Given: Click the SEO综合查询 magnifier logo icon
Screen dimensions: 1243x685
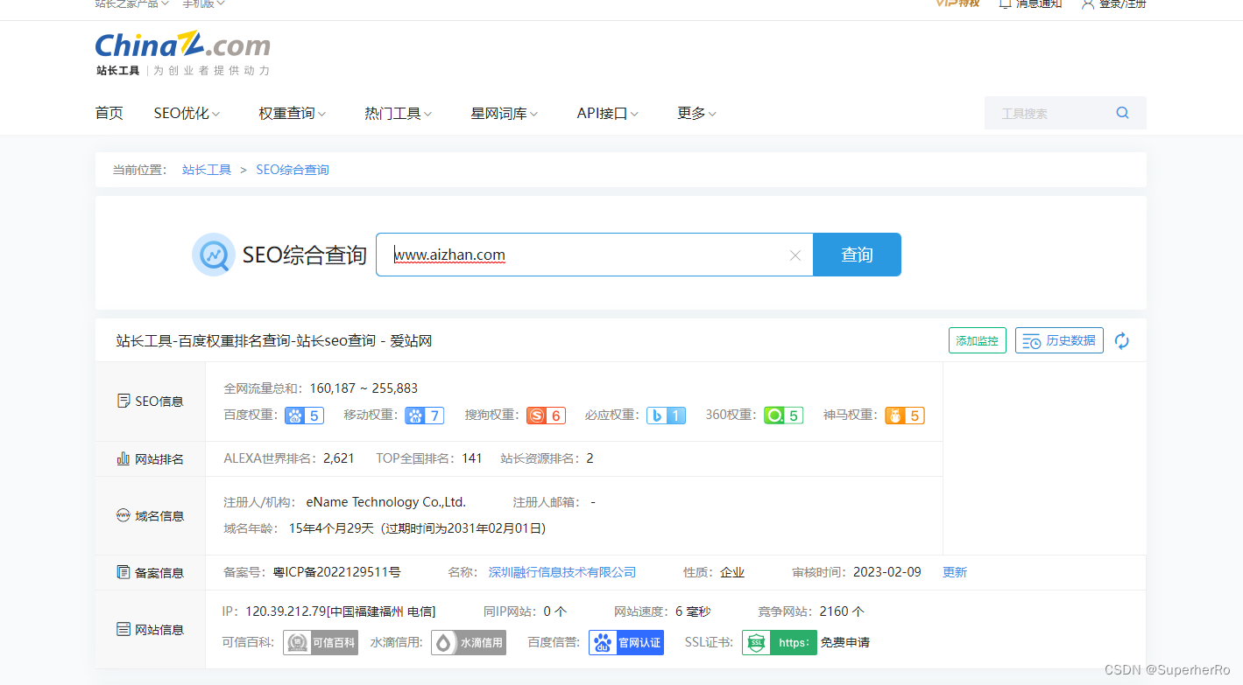Looking at the screenshot, I should (x=213, y=255).
